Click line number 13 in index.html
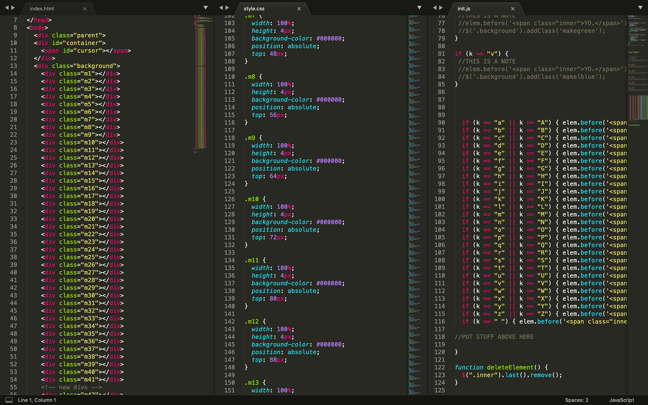The image size is (648, 405). [13, 66]
